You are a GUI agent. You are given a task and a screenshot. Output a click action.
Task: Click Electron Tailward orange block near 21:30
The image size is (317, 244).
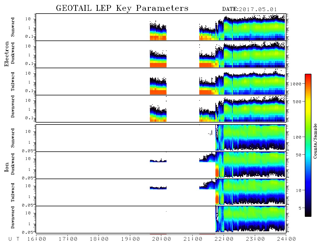coord(206,92)
